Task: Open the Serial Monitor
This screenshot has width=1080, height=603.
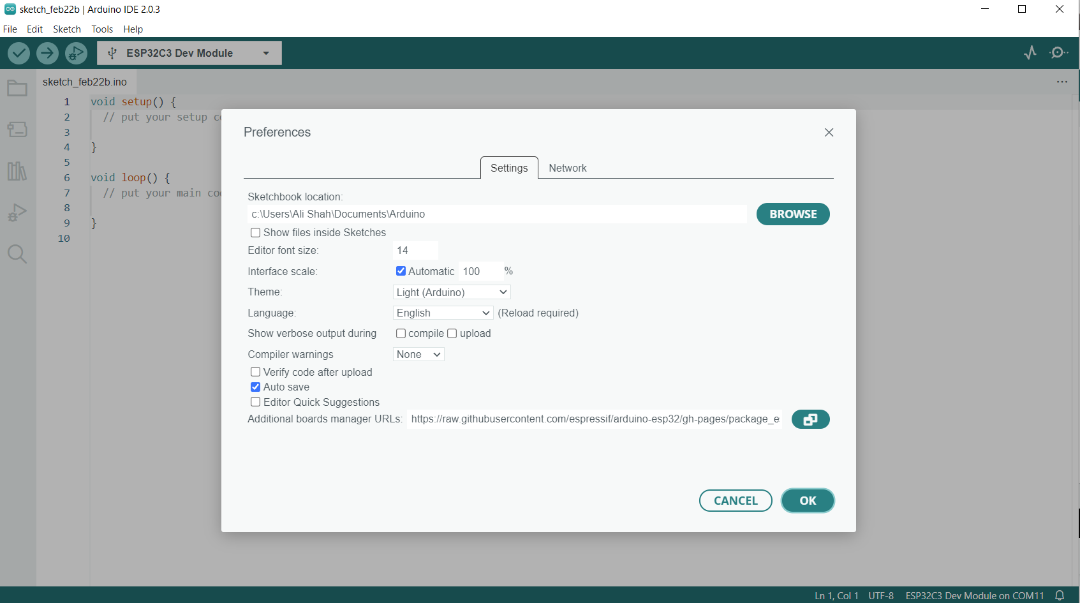Action: click(1059, 52)
